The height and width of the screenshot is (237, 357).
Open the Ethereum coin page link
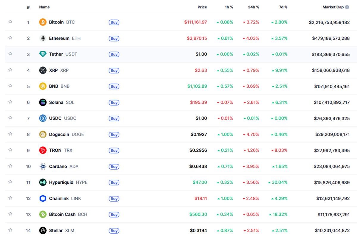(59, 38)
